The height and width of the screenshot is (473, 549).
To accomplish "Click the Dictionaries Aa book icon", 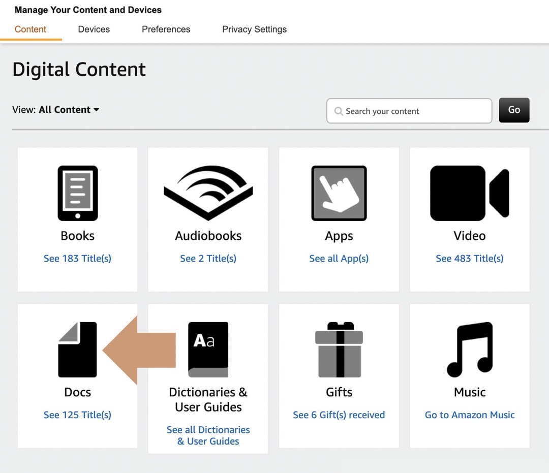I will tap(208, 350).
